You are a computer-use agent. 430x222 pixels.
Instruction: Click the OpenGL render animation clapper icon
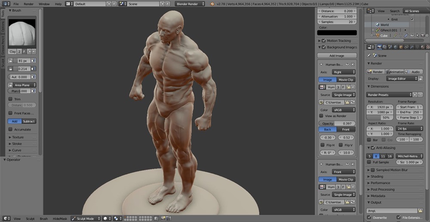[x=169, y=219]
